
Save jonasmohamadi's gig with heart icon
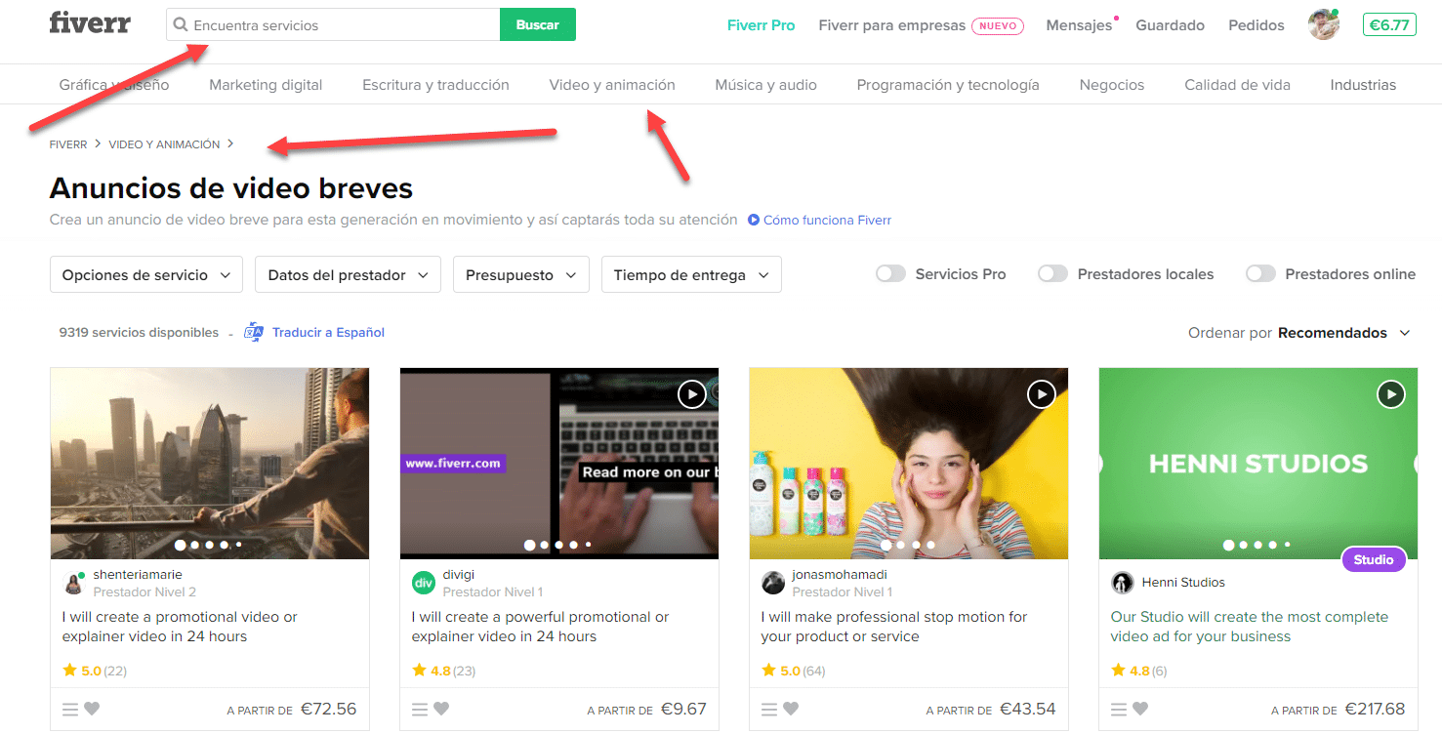(x=791, y=710)
